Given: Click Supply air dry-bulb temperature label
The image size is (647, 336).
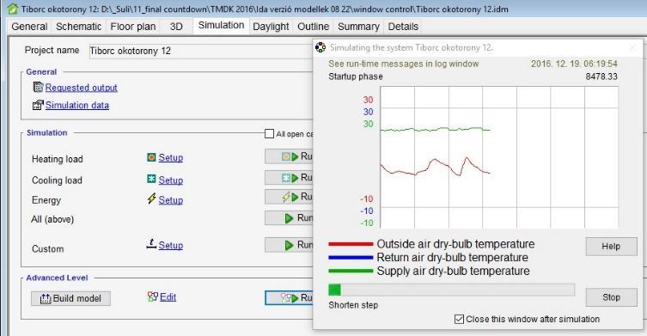Looking at the screenshot, I should (453, 272).
